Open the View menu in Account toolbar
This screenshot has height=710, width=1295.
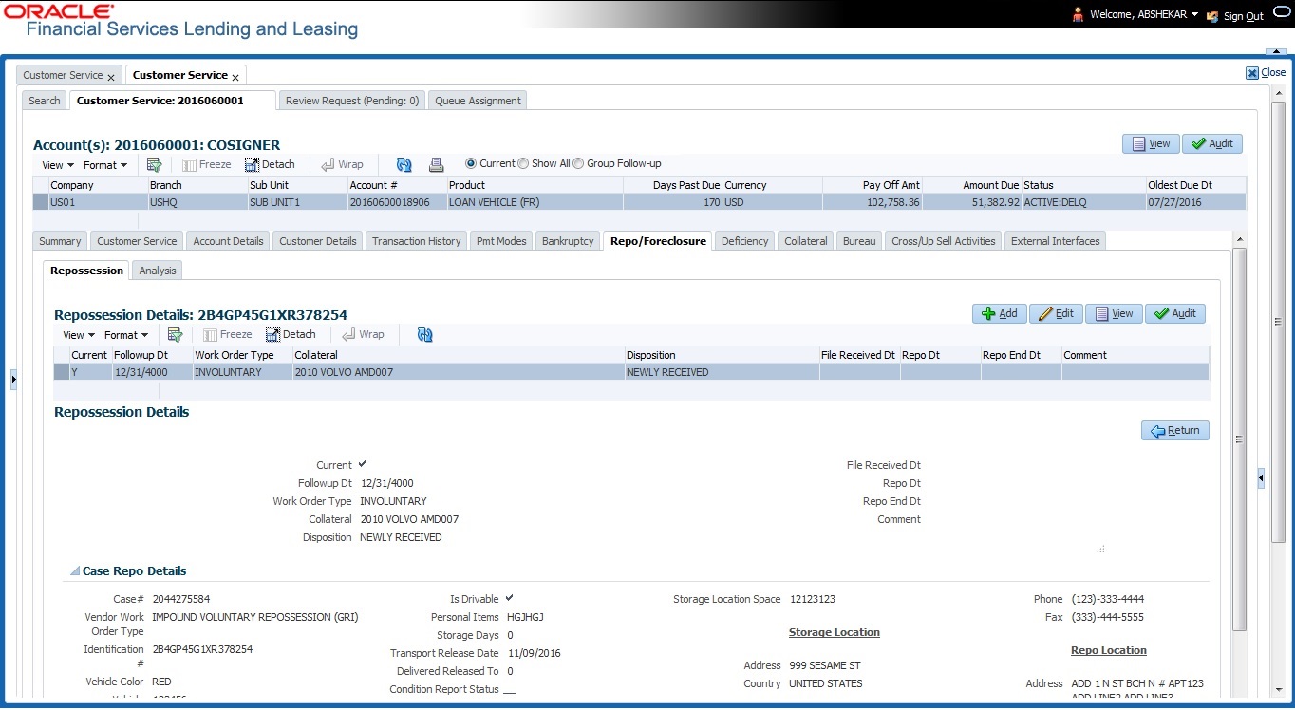tap(57, 165)
